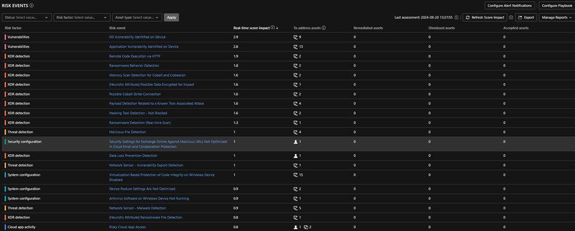Click the Refresh Score Impact button
The height and width of the screenshot is (231, 575).
pyautogui.click(x=485, y=18)
